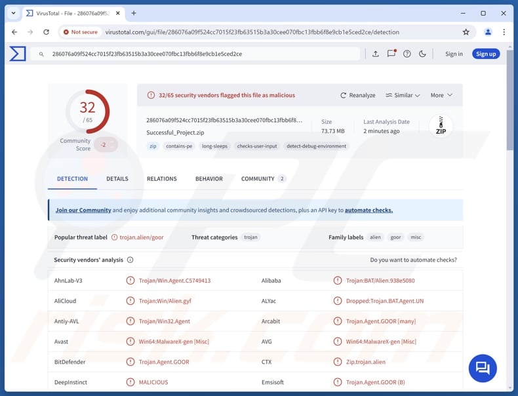The height and width of the screenshot is (396, 518).
Task: Open the BEHAVIOR tab
Action: tap(209, 179)
